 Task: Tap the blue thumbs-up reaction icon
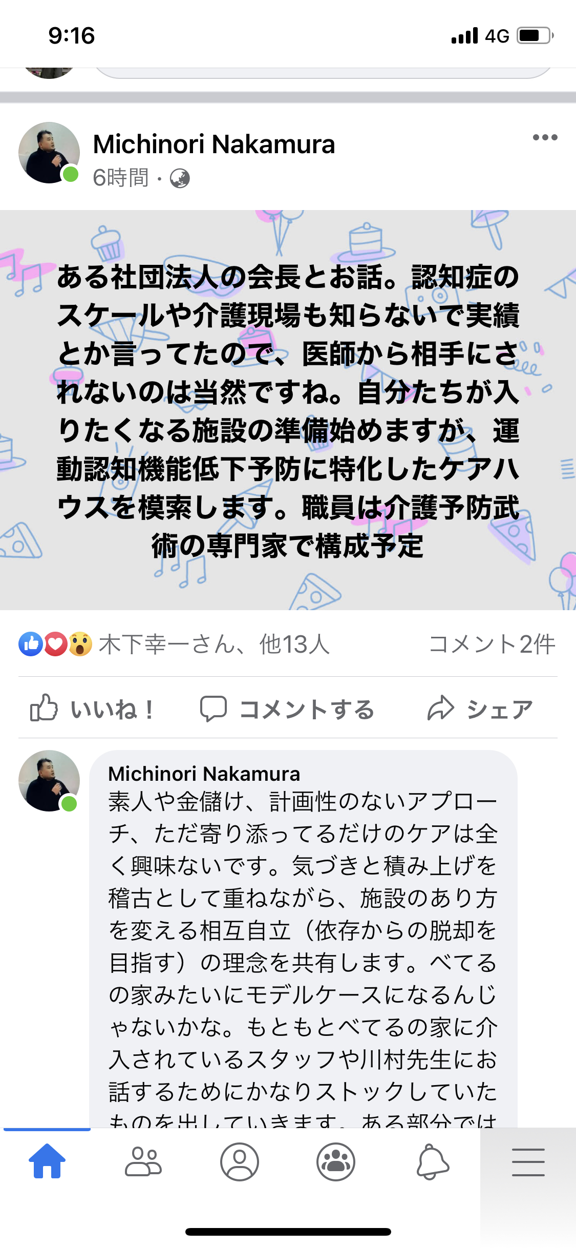[31, 644]
